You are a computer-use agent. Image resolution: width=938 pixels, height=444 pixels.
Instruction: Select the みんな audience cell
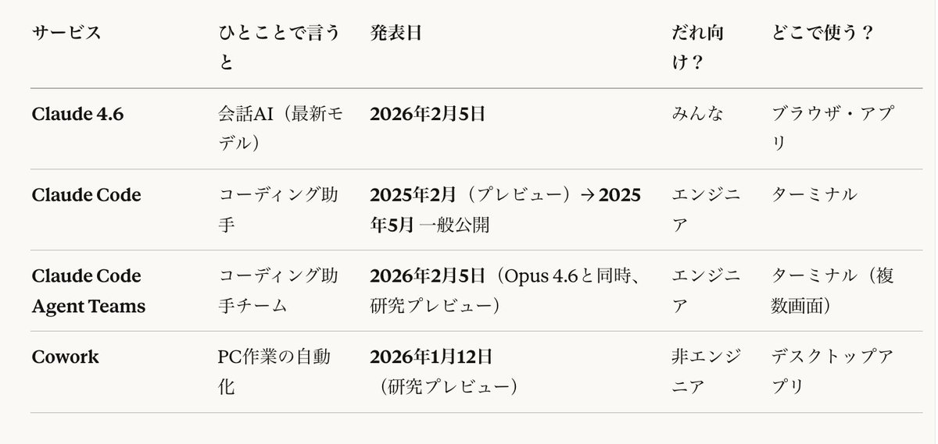(697, 114)
